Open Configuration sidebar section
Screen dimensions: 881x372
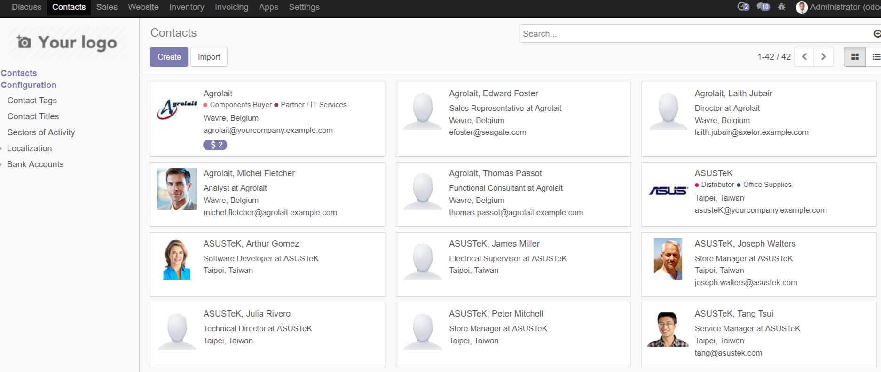click(x=29, y=85)
